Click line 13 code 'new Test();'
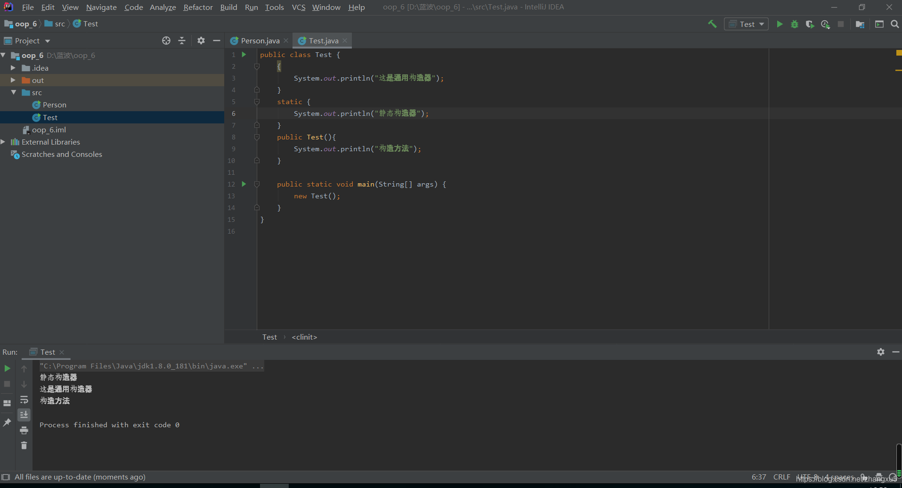 point(317,196)
